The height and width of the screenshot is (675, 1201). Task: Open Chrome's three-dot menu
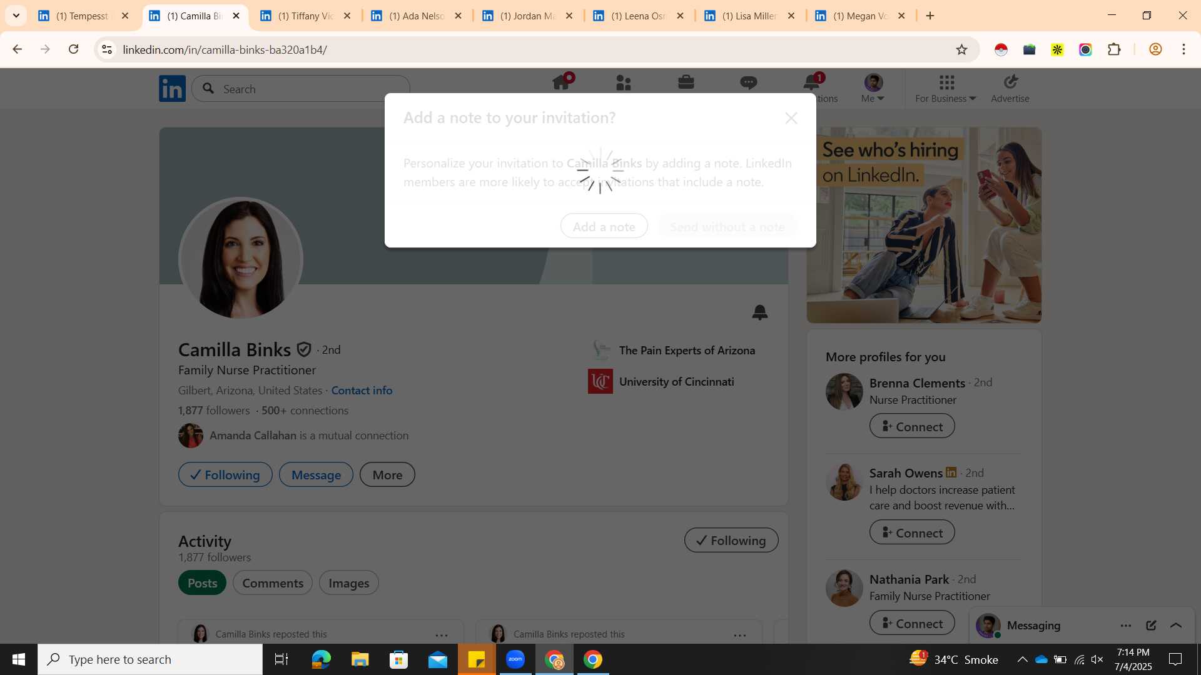[1183, 49]
